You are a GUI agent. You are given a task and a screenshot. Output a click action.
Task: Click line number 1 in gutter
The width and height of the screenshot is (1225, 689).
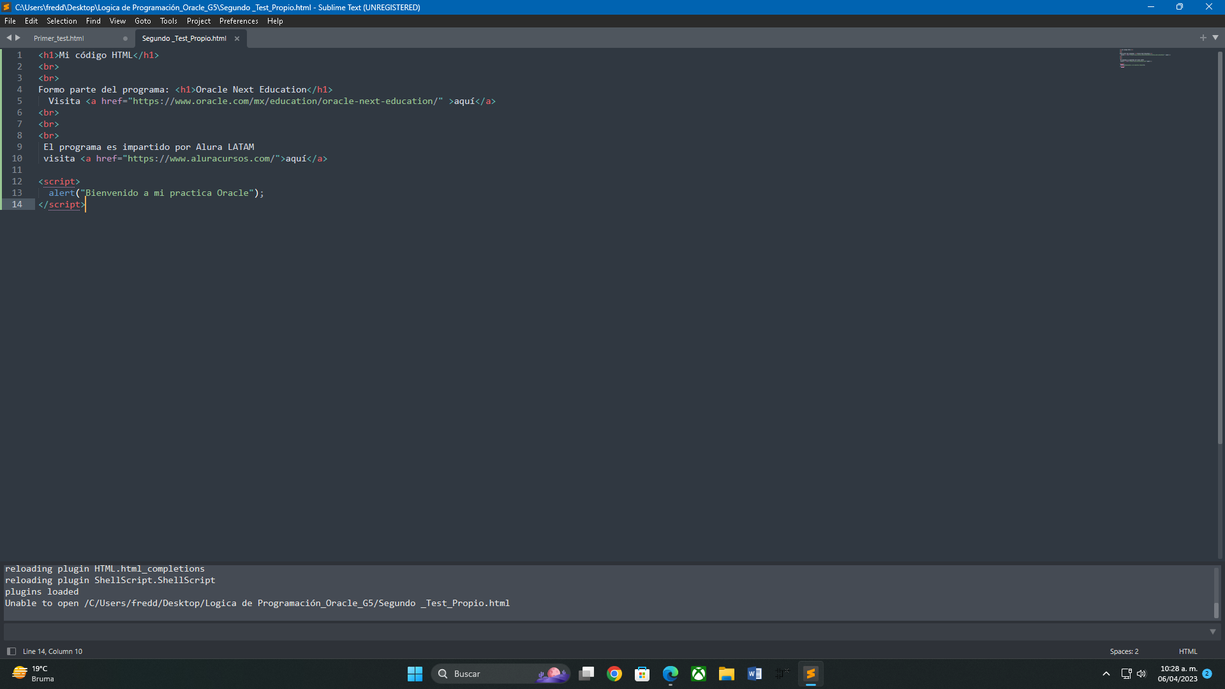19,55
